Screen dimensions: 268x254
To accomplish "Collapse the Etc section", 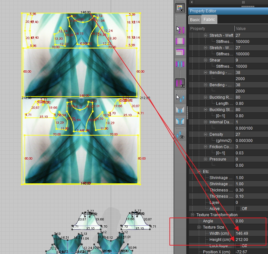I will [x=199, y=172].
